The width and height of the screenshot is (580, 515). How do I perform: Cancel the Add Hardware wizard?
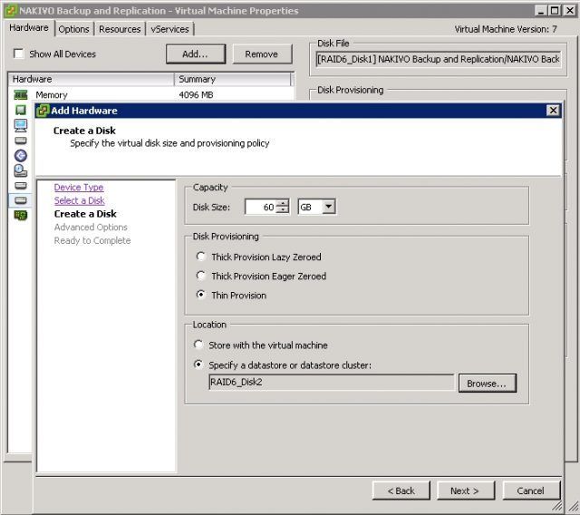pos(532,491)
